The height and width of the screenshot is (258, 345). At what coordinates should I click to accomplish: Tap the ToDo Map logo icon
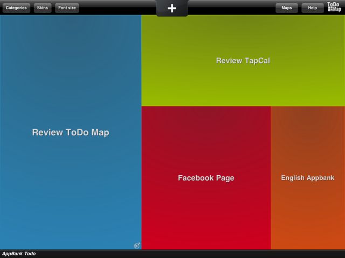(x=334, y=7)
